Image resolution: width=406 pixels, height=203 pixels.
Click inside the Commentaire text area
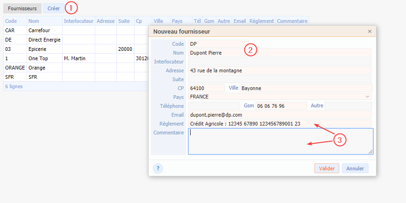pos(280,141)
